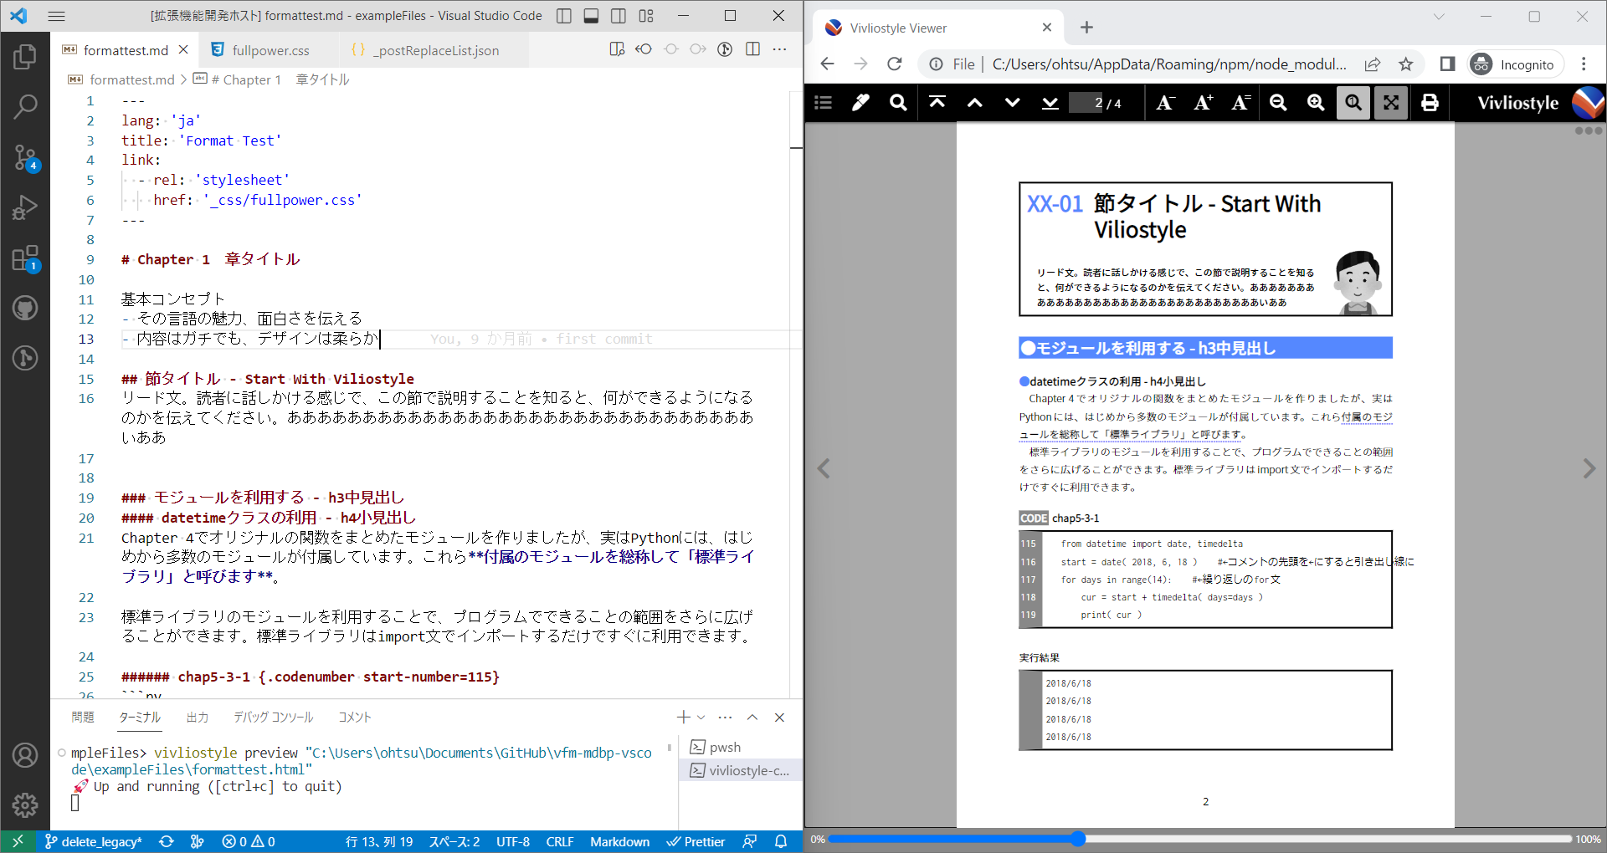Change the Markdown language mode

click(x=619, y=841)
